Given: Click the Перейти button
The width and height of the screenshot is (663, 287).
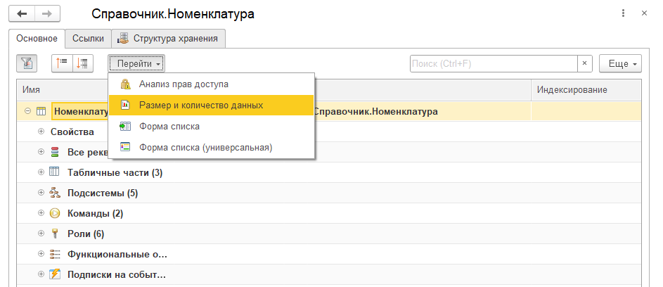Looking at the screenshot, I should [x=136, y=63].
